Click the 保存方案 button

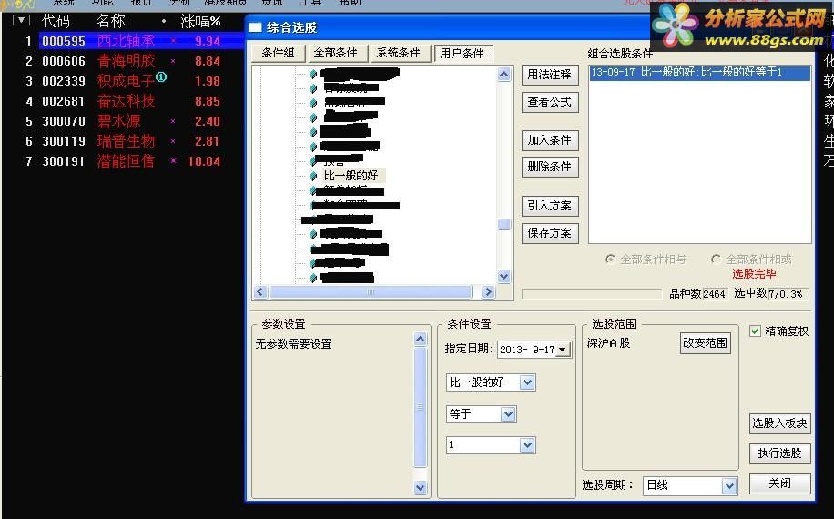[x=549, y=233]
